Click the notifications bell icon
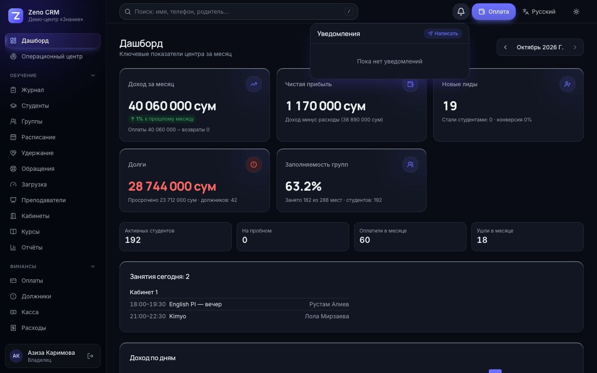597x373 pixels. (x=461, y=12)
